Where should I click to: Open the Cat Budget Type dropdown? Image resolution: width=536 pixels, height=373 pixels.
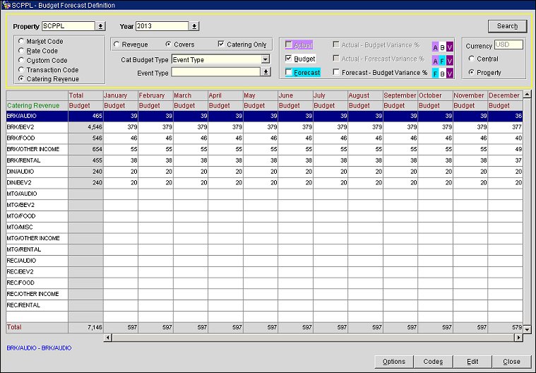266,60
